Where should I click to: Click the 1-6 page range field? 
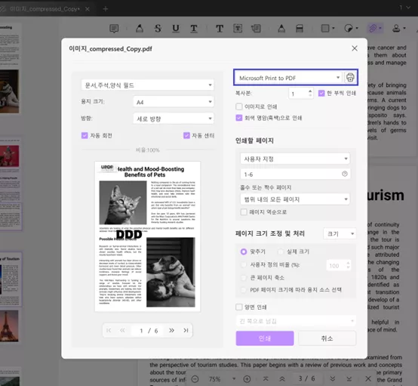[295, 174]
